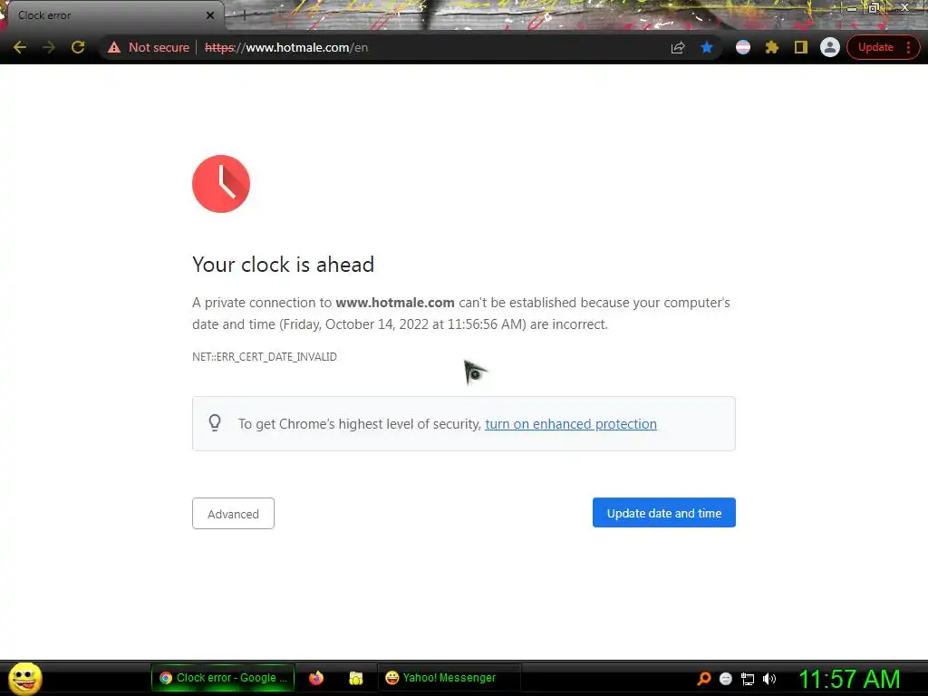Switch to Yahoo! Messenger taskbar item
Screen dimensions: 928x696
pos(449,678)
